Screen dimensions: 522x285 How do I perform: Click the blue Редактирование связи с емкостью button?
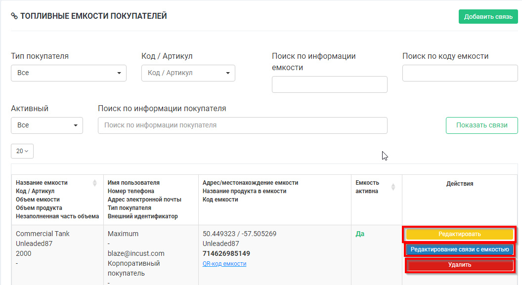pos(460,249)
